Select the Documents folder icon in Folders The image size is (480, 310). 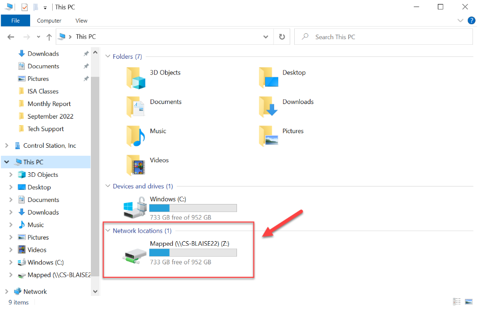click(135, 107)
